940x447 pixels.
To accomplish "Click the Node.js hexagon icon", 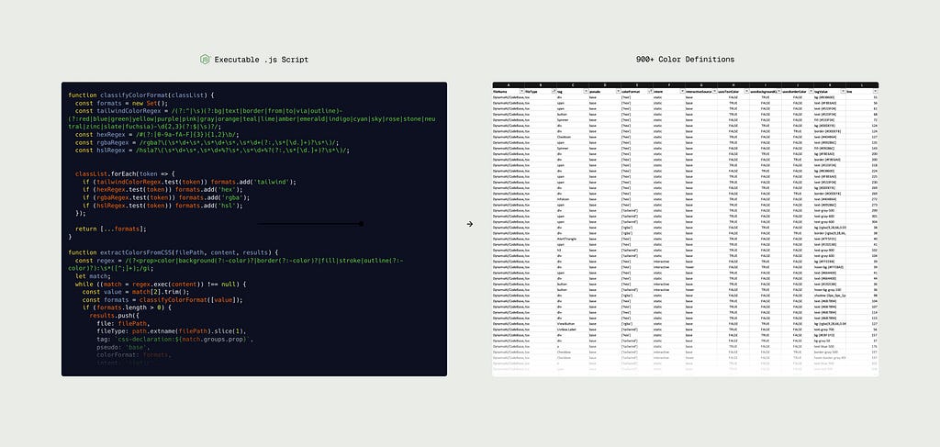I will point(205,60).
